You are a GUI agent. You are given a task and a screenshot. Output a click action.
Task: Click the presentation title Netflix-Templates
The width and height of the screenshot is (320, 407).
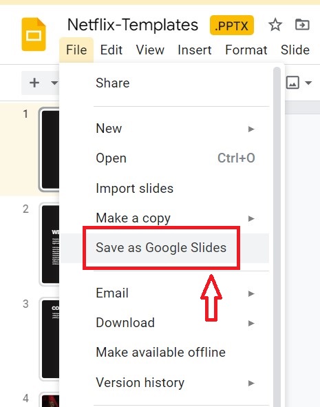(x=133, y=25)
